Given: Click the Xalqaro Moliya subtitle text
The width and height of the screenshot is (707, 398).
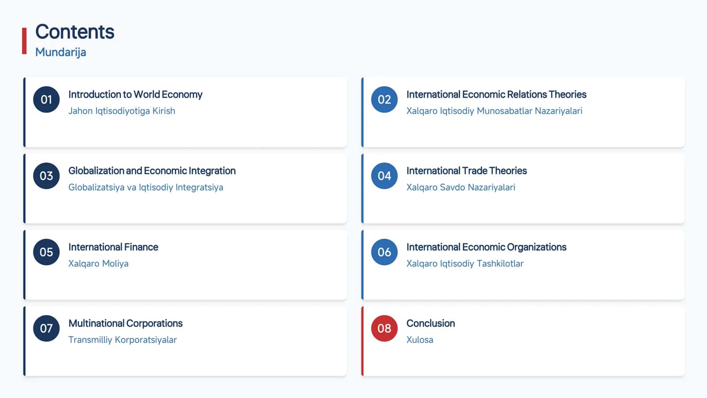Looking at the screenshot, I should (x=99, y=264).
